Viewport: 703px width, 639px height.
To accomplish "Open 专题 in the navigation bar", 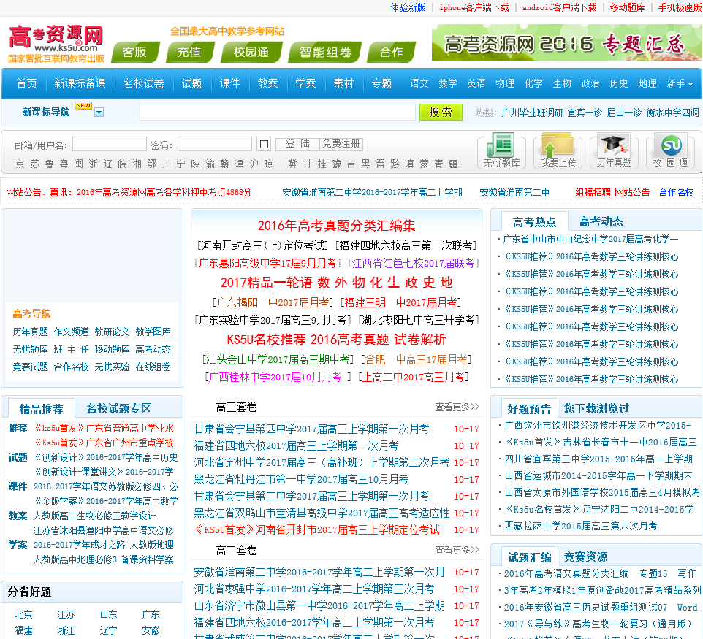I will [x=381, y=84].
